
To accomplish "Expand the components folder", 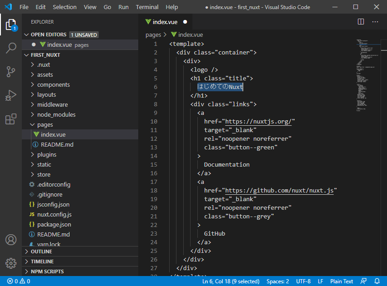I will pos(80,85).
